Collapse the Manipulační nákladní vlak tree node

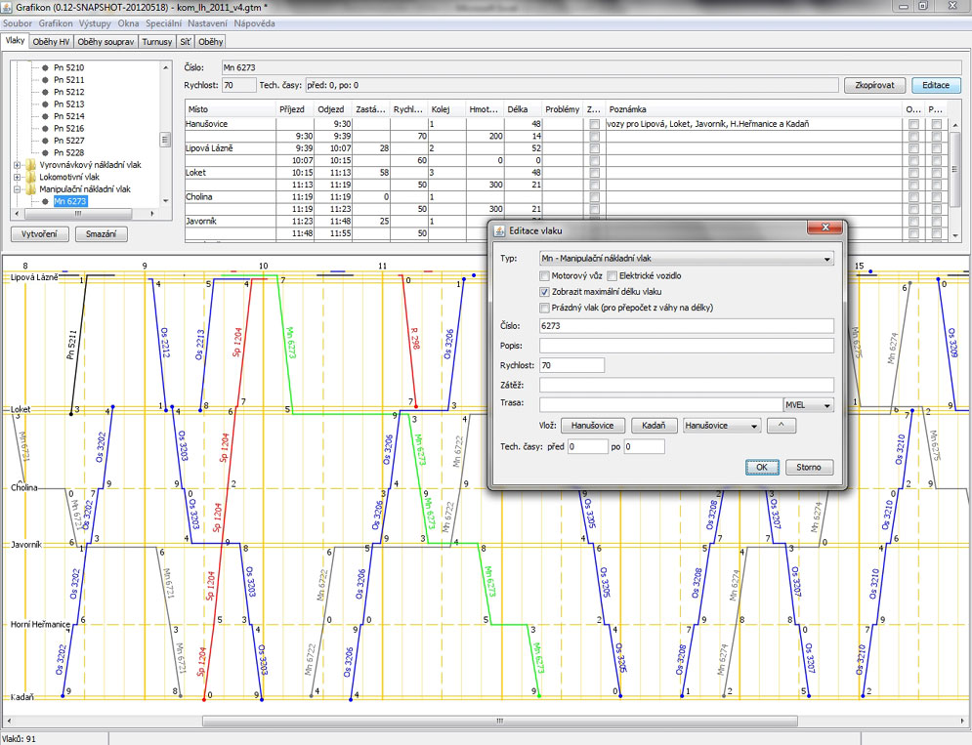pos(18,189)
